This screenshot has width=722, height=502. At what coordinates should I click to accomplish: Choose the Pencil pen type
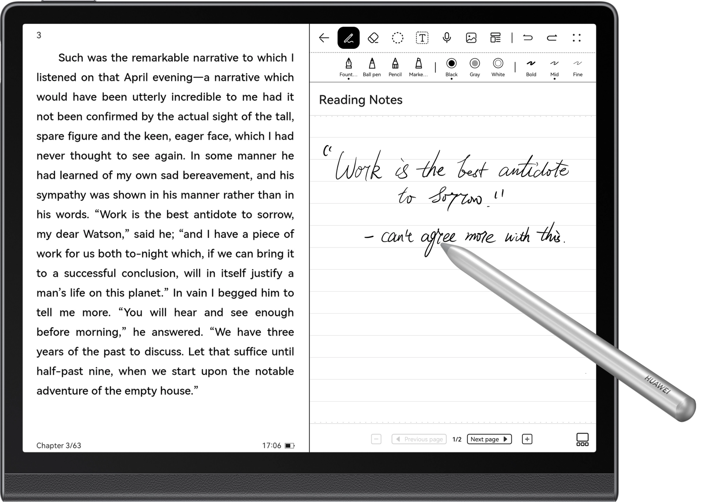coord(395,67)
